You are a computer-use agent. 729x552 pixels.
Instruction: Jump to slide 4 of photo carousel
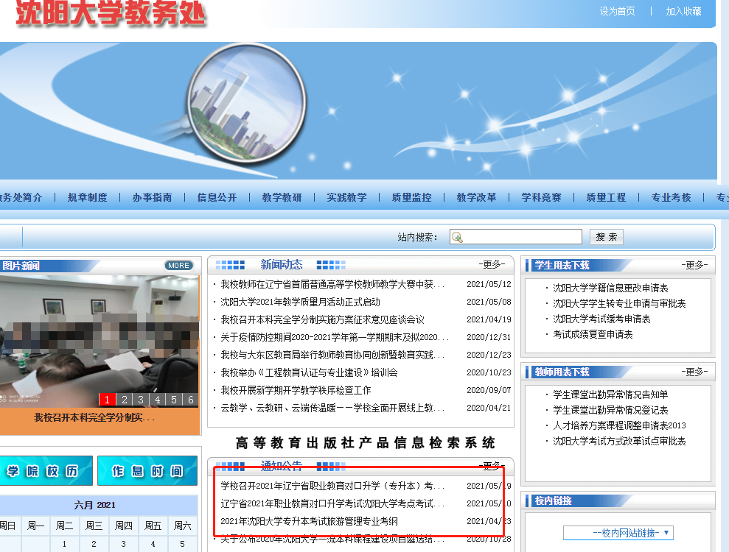(x=158, y=400)
